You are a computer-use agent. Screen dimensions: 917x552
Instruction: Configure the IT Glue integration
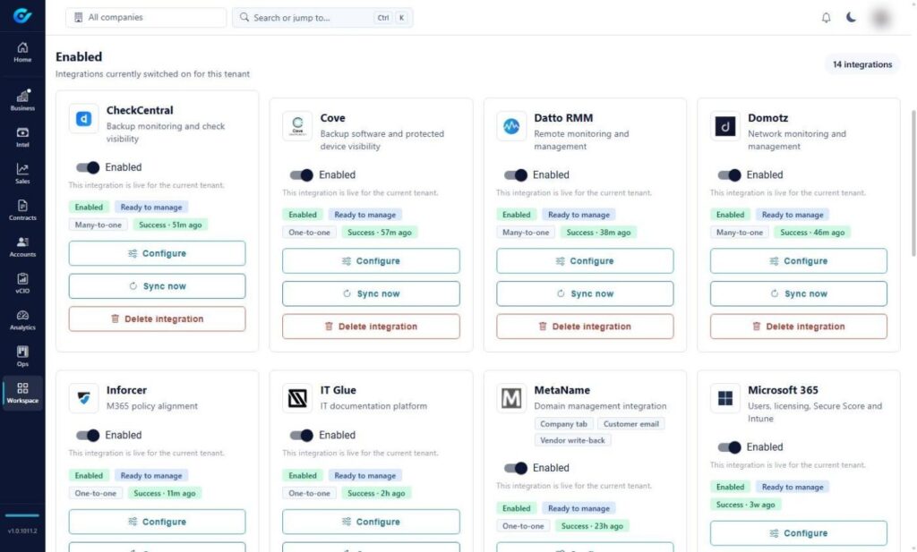[371, 522]
